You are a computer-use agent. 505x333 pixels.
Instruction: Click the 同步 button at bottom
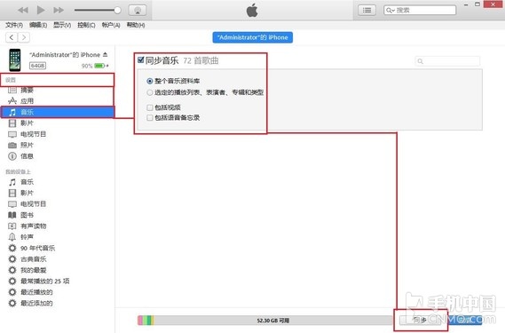pyautogui.click(x=420, y=320)
